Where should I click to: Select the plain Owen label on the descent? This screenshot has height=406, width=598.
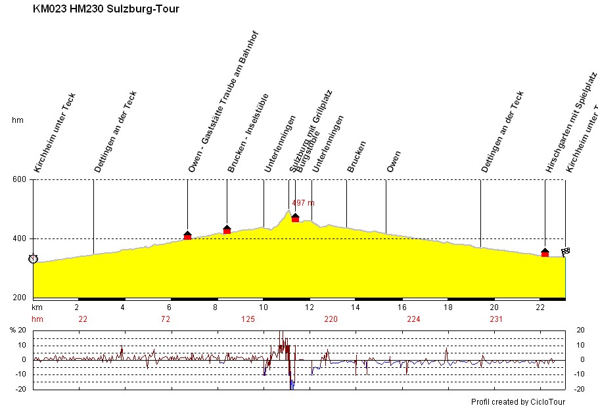[x=394, y=162]
